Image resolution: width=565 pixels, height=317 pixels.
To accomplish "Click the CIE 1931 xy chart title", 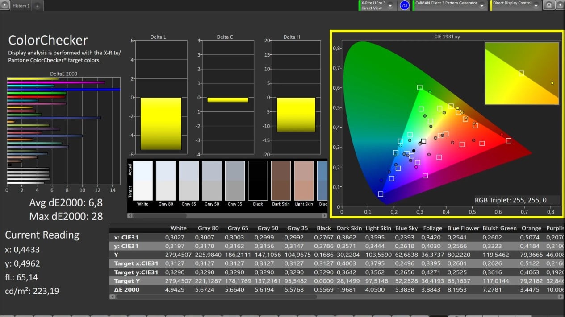I will 447,37.
